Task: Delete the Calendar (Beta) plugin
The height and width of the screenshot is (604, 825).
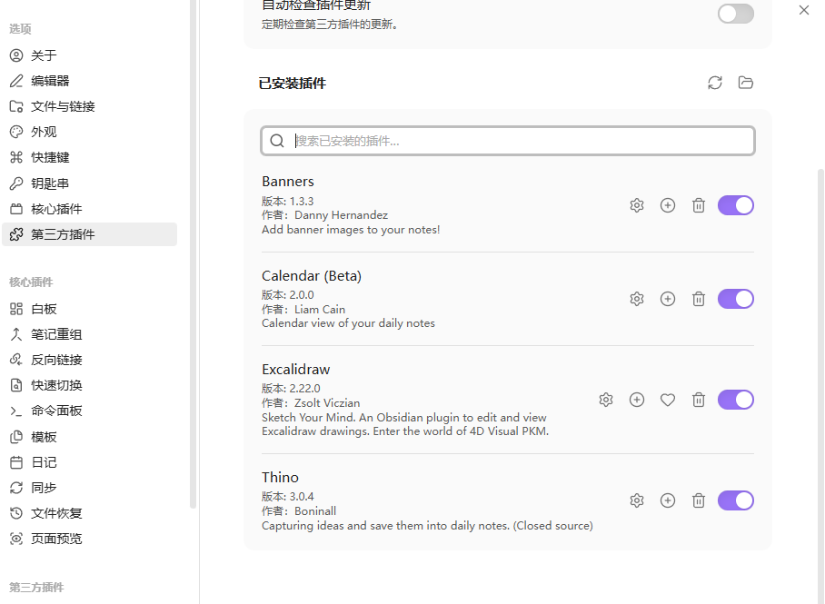Action: pyautogui.click(x=698, y=299)
